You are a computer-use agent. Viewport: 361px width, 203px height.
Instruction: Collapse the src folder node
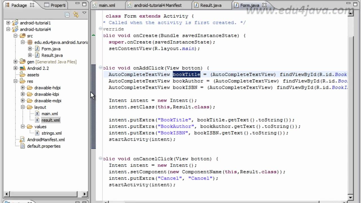pos(15,36)
